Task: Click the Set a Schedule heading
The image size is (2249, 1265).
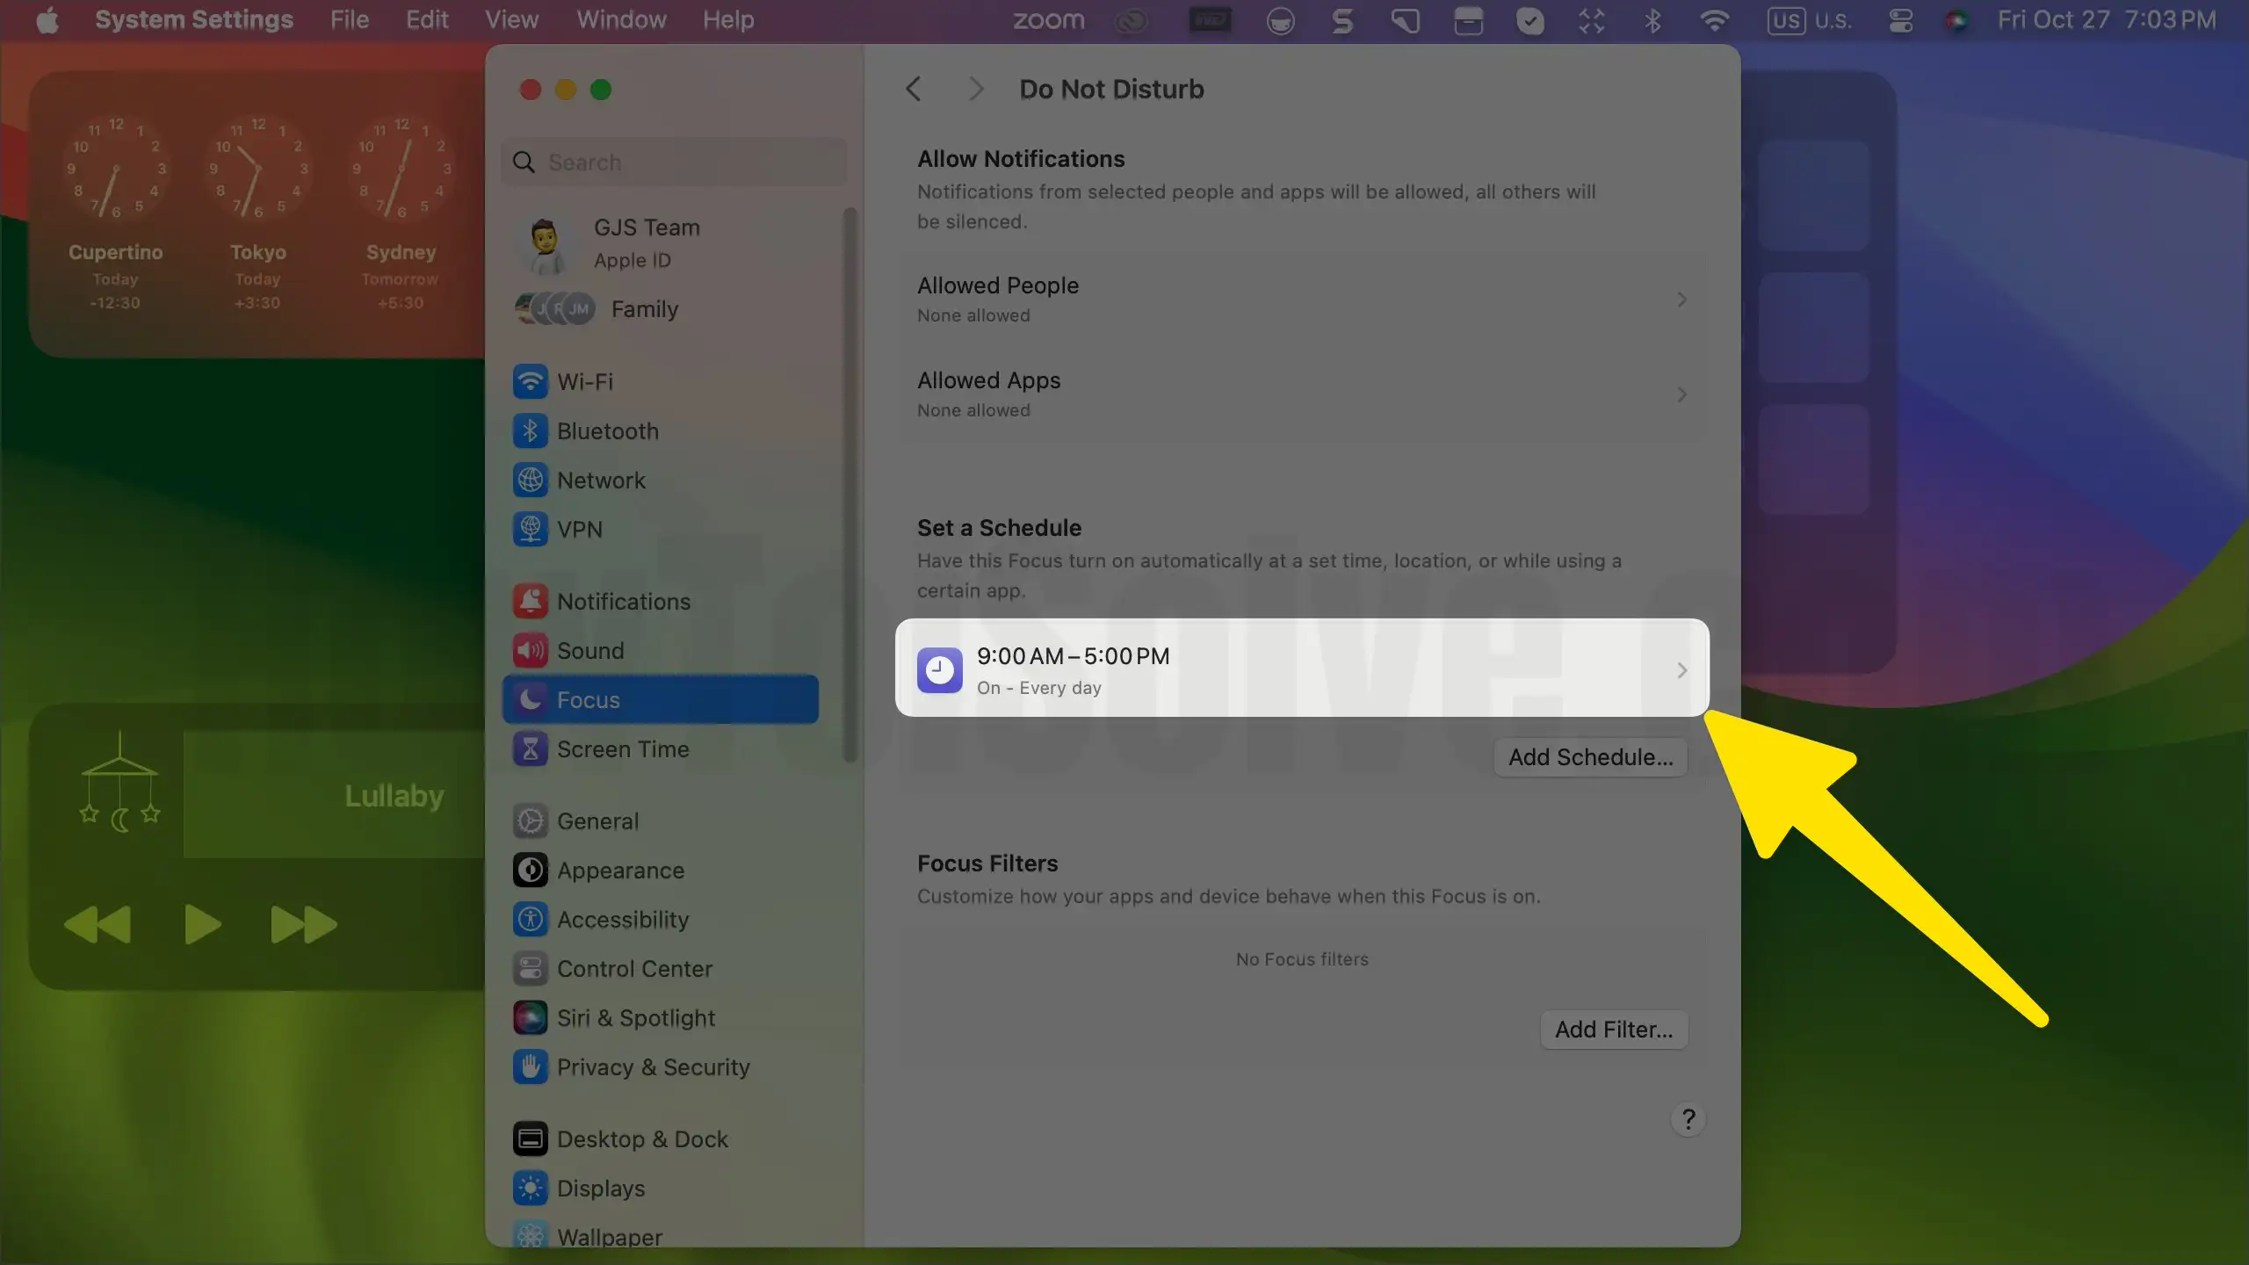Action: pyautogui.click(x=999, y=528)
